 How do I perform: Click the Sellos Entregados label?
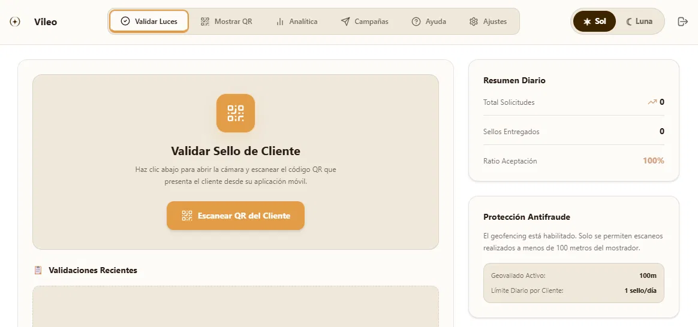[x=511, y=132]
